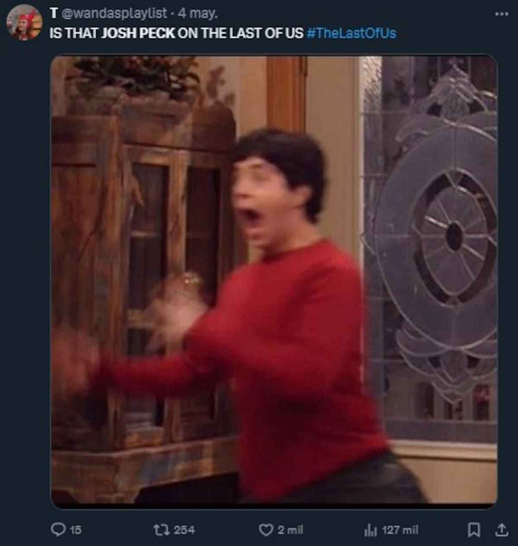
Task: Open the three-dot more options menu
Action: point(502,14)
